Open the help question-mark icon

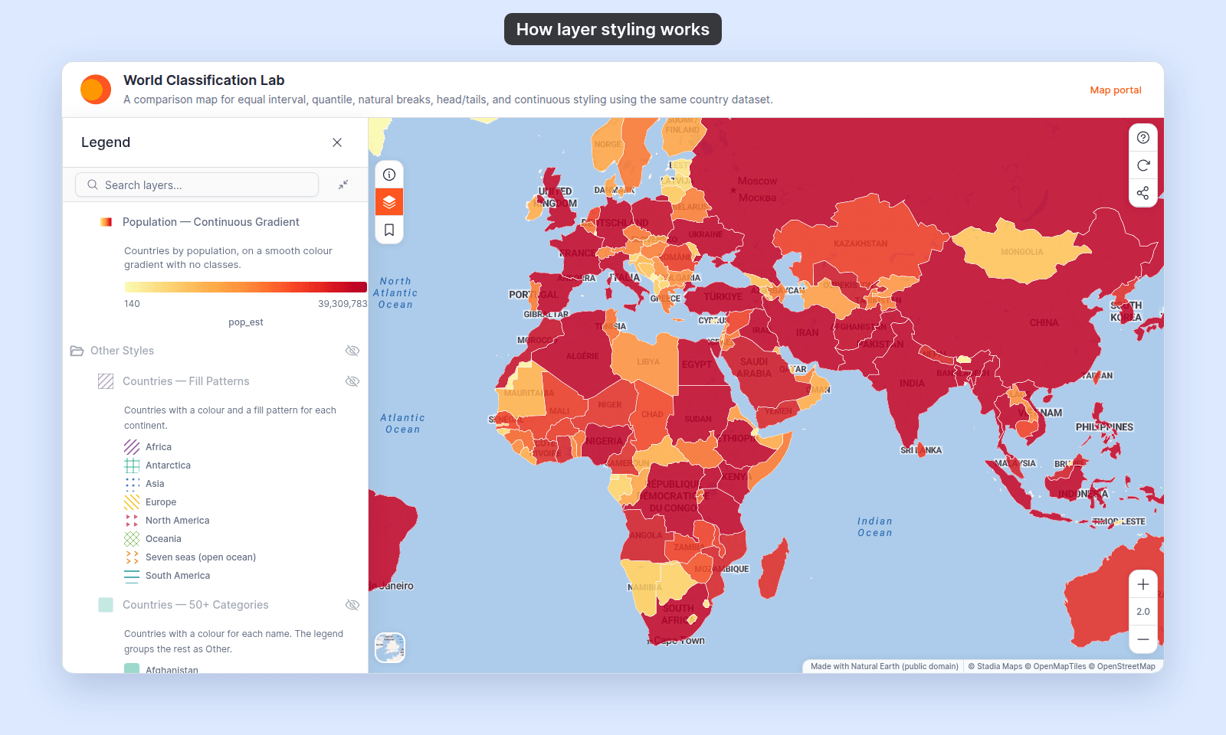(1143, 138)
